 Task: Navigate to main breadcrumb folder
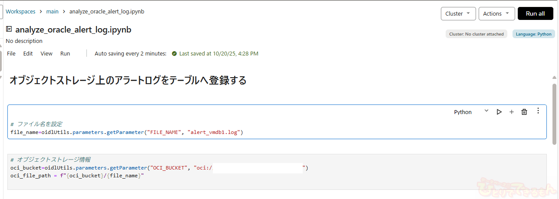coord(52,12)
